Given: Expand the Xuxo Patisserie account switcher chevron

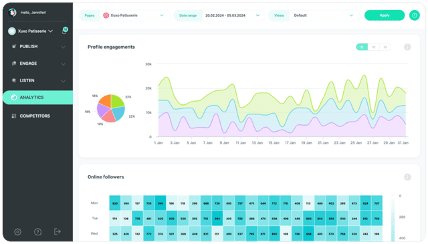Looking at the screenshot, I should [51, 31].
